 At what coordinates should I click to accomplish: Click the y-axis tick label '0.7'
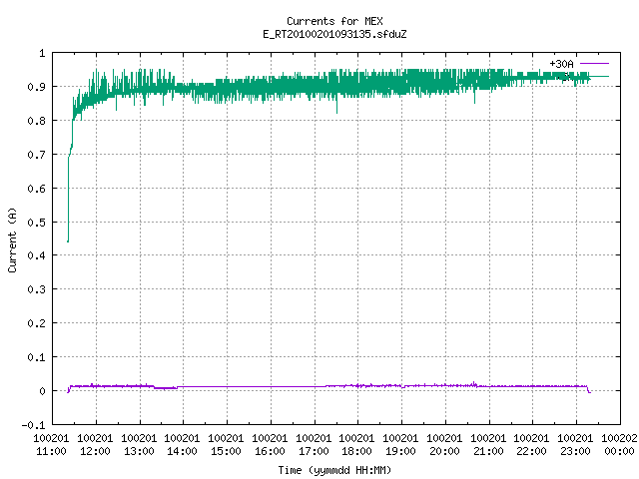[36, 155]
